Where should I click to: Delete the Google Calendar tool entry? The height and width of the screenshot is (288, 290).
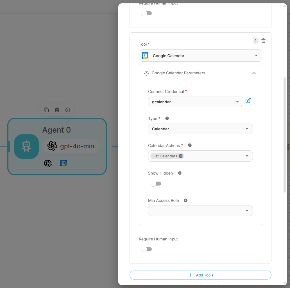263,41
